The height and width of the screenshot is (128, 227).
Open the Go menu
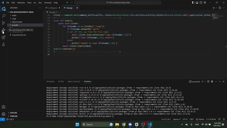35,2
